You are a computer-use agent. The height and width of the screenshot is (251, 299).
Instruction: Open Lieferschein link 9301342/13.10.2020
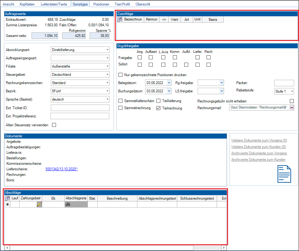(x=62, y=169)
